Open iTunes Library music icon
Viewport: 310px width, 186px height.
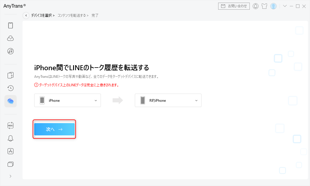(11, 51)
